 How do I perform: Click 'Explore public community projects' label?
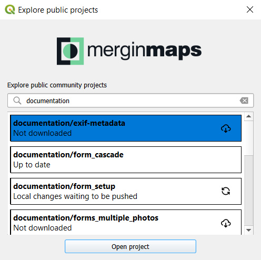tap(57, 85)
